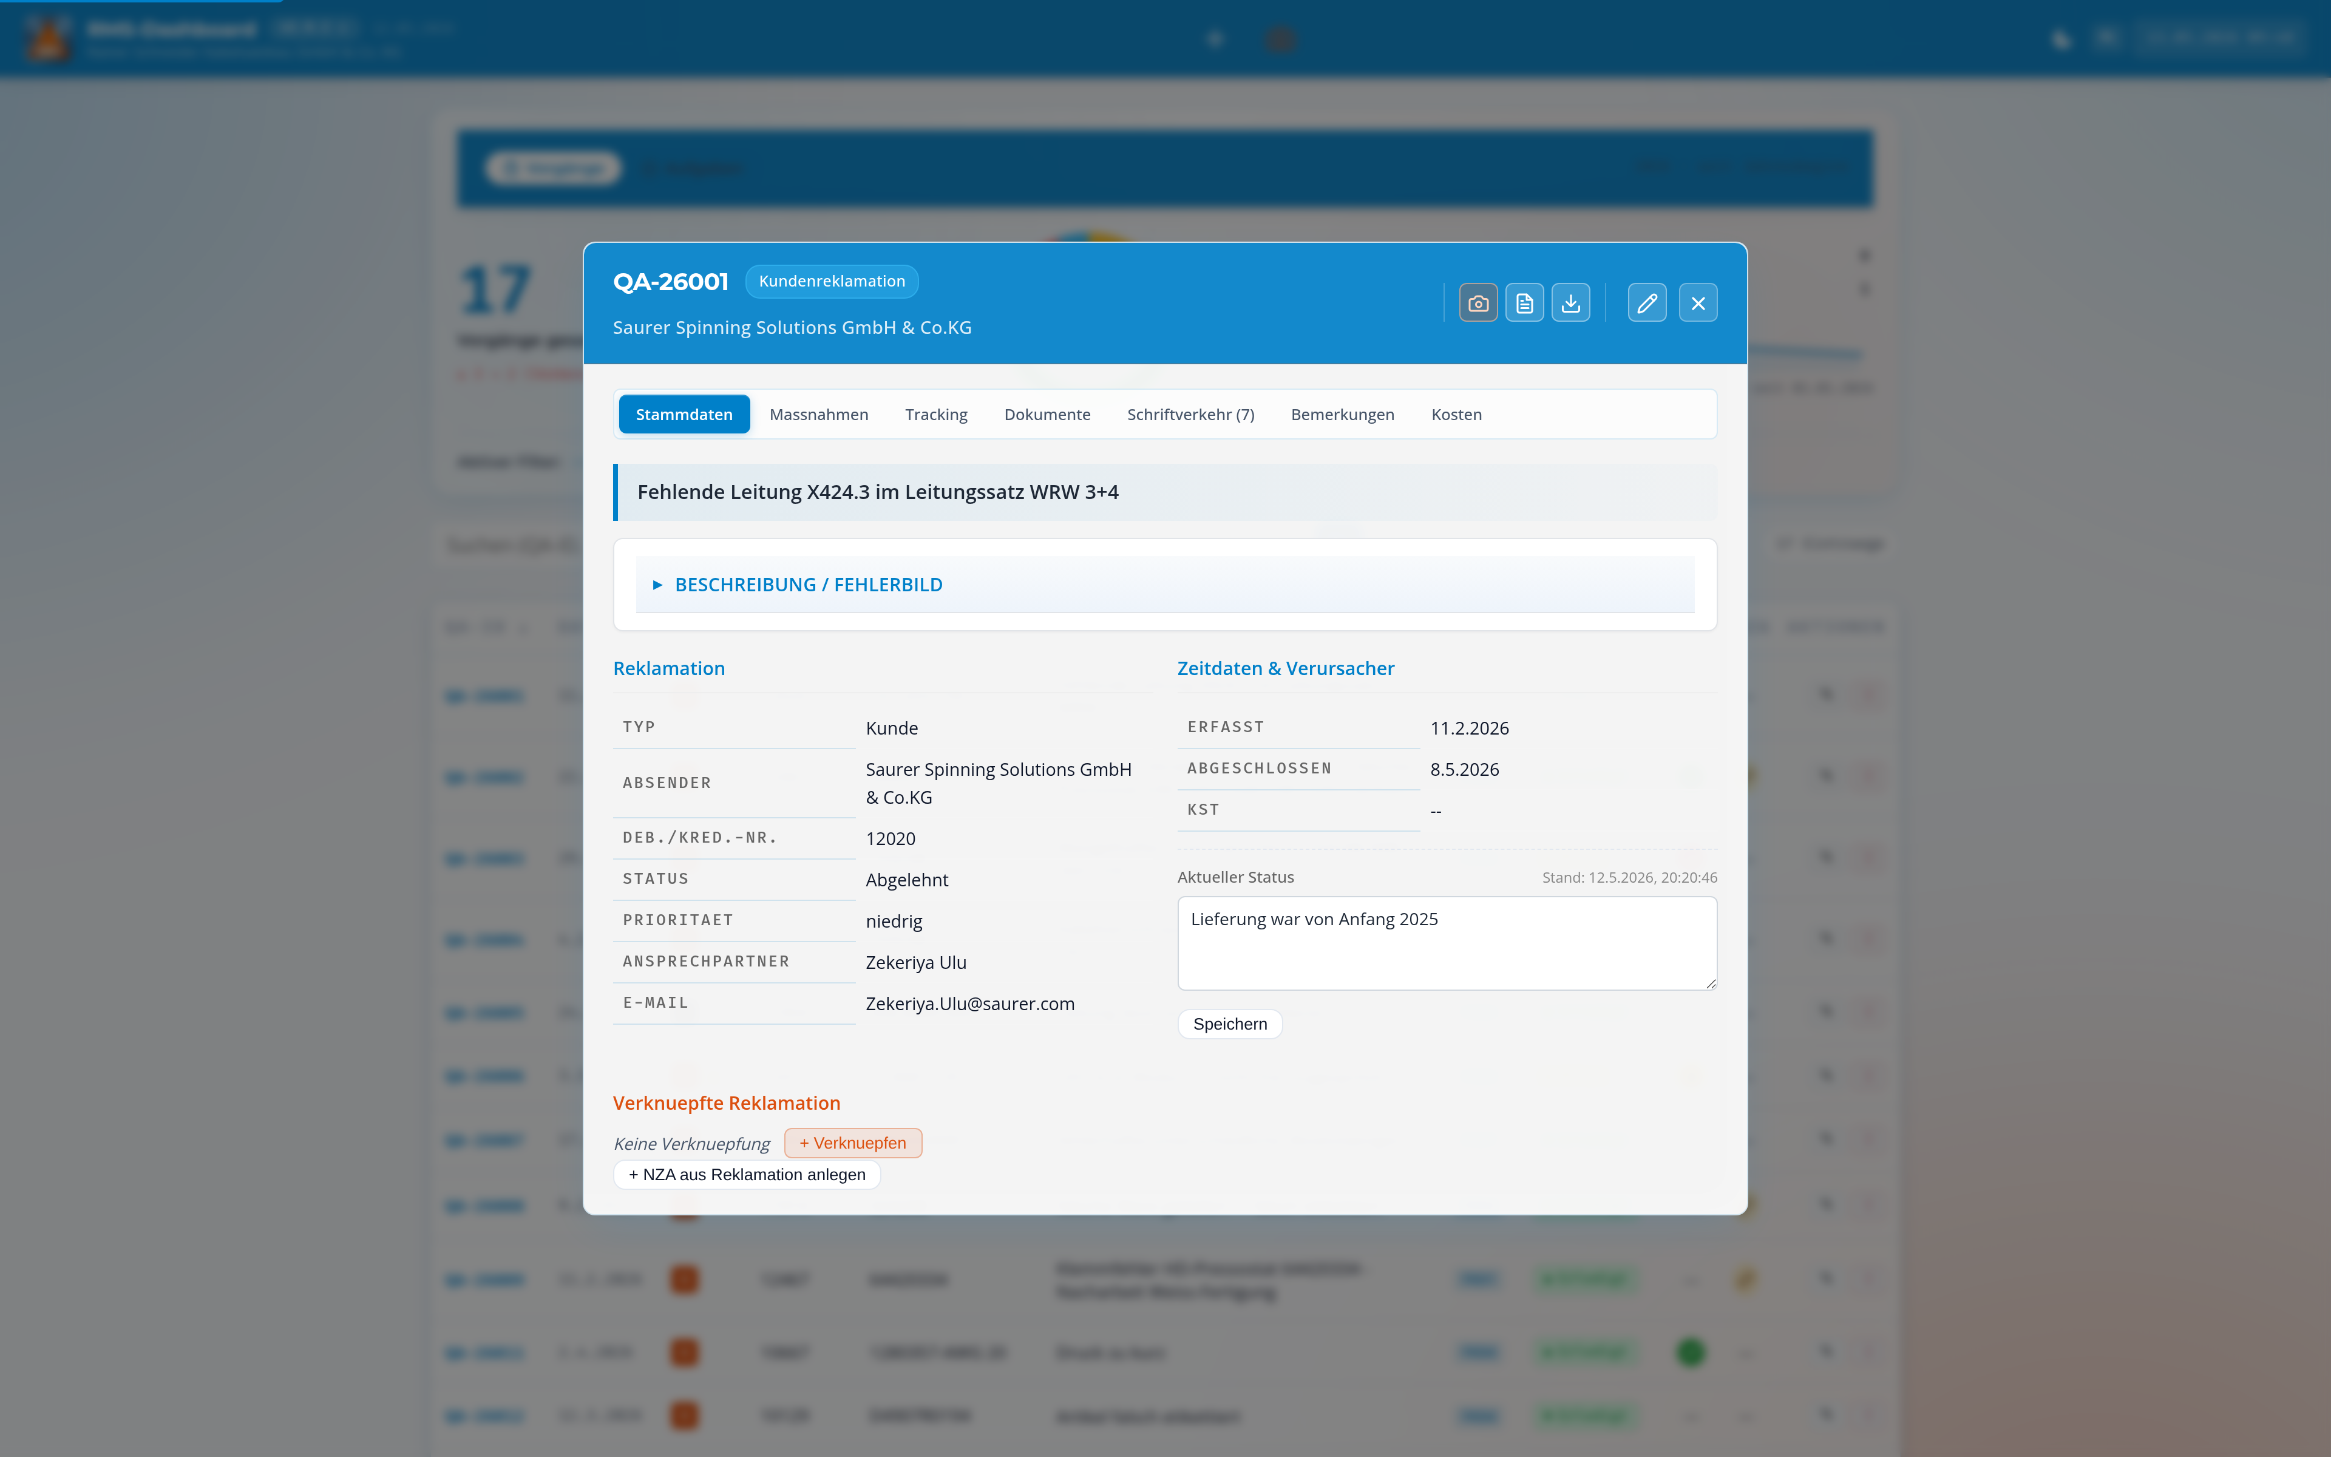Click the priority value niedrig
This screenshot has width=2331, height=1457.
(x=894, y=921)
